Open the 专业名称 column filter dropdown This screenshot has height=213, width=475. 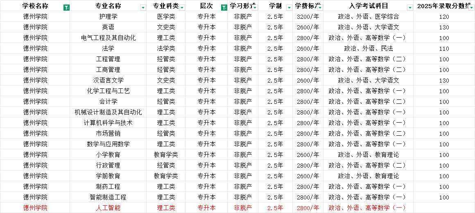pos(143,8)
